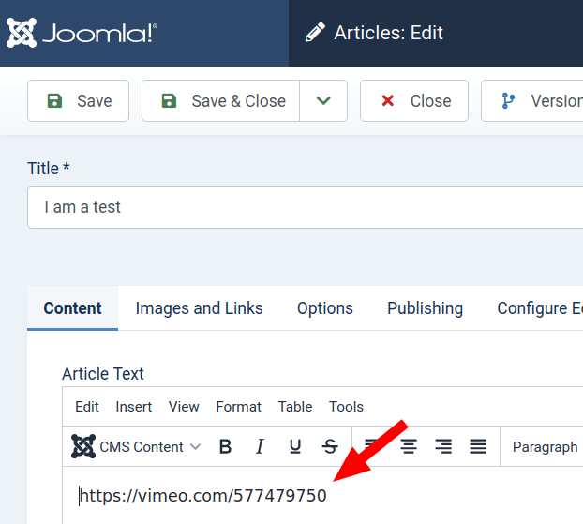This screenshot has height=524, width=583.
Task: Open the Insert menu
Action: point(134,407)
